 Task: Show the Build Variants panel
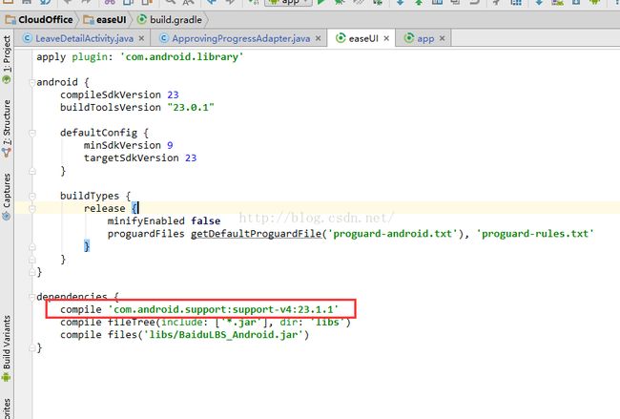(x=7, y=347)
